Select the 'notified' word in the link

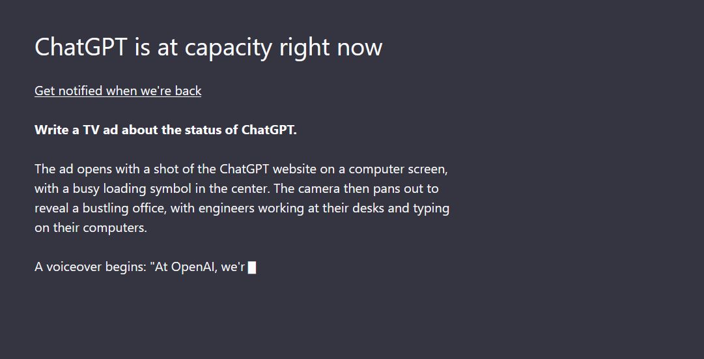click(80, 91)
